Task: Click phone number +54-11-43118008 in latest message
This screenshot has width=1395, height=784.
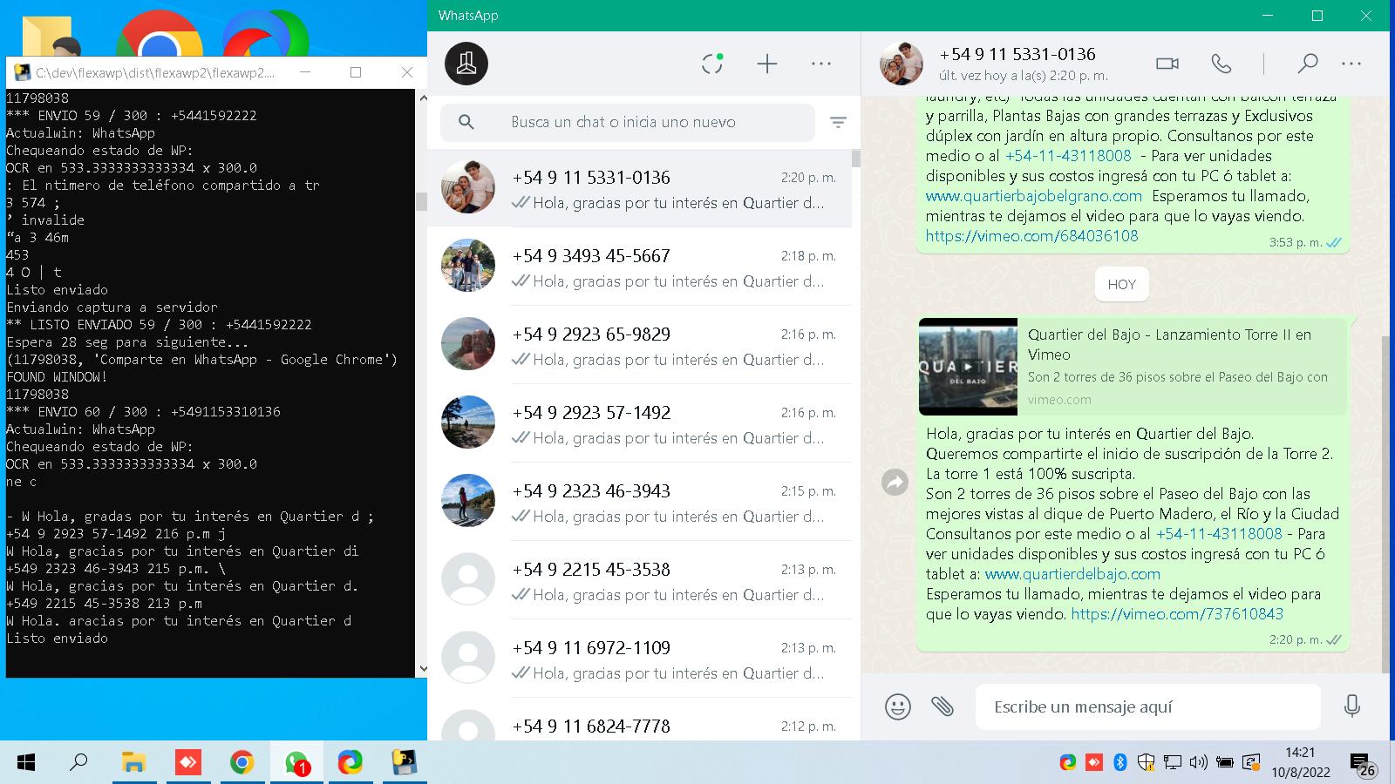Action: coord(1219,534)
